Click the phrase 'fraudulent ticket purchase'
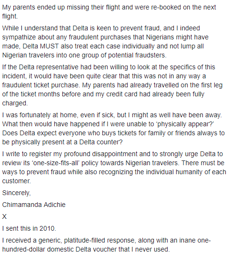This screenshot has height=253, width=229. (40, 85)
